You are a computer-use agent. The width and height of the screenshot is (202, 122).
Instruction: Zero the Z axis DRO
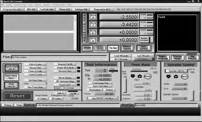[93, 32]
